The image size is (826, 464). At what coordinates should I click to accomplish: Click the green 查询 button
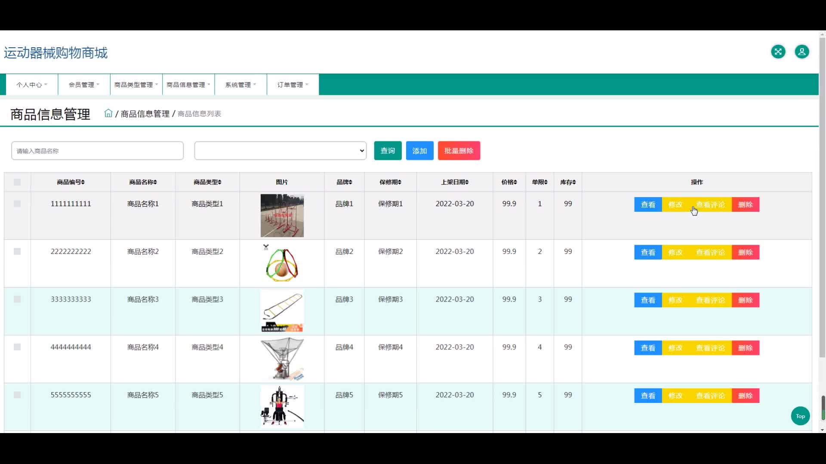[x=388, y=151]
